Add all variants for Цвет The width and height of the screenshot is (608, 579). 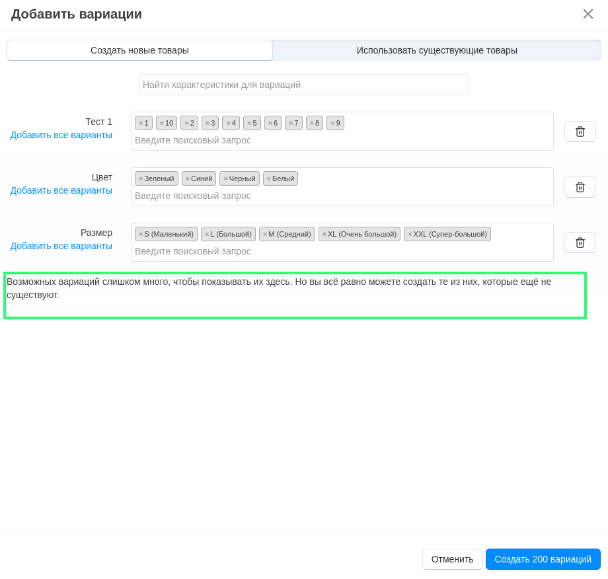coord(61,190)
